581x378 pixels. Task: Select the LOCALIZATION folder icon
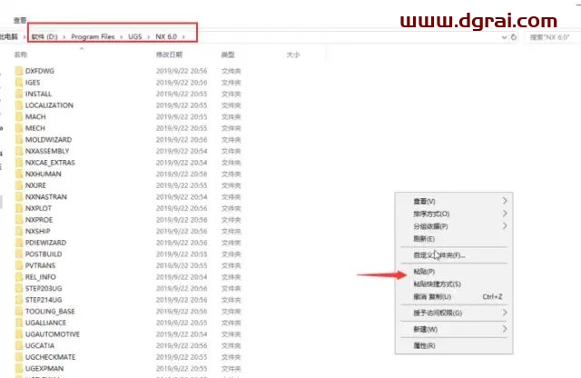click(19, 105)
